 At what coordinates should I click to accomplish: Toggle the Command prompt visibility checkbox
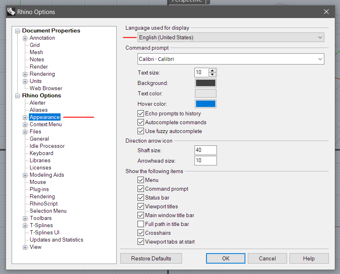click(141, 189)
